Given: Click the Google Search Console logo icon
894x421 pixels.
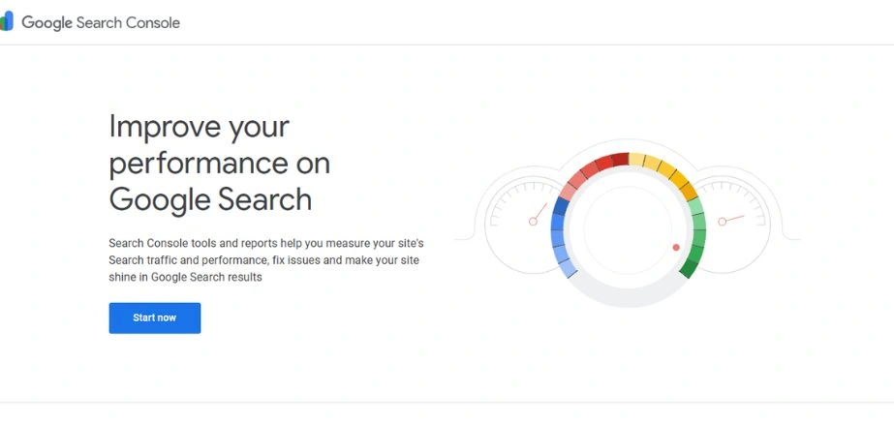Looking at the screenshot, I should (x=7, y=22).
